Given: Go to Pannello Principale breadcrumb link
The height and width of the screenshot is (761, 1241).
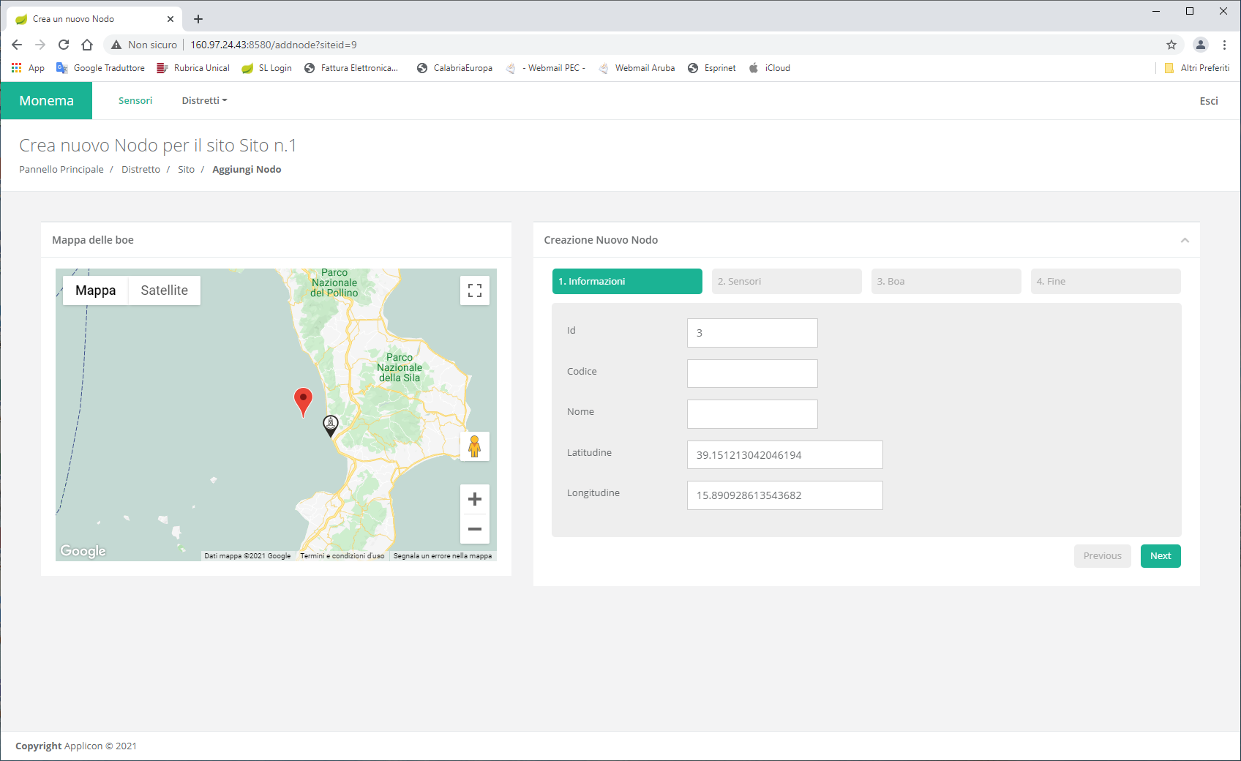Looking at the screenshot, I should [x=61, y=169].
